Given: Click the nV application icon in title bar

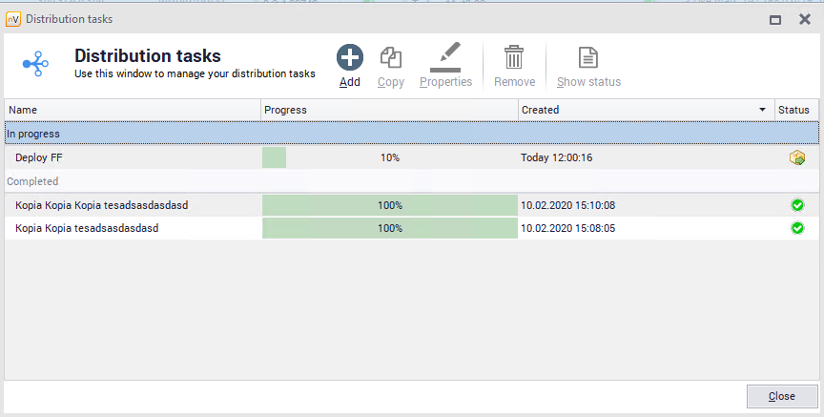Looking at the screenshot, I should coord(13,19).
